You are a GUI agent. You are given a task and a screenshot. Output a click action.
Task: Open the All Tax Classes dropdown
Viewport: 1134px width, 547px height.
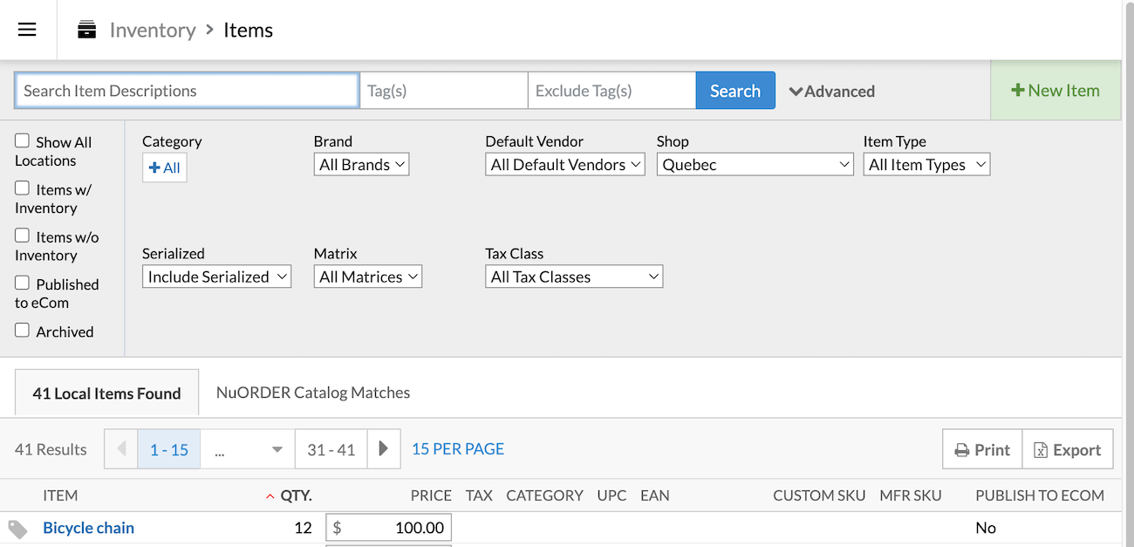pos(574,277)
